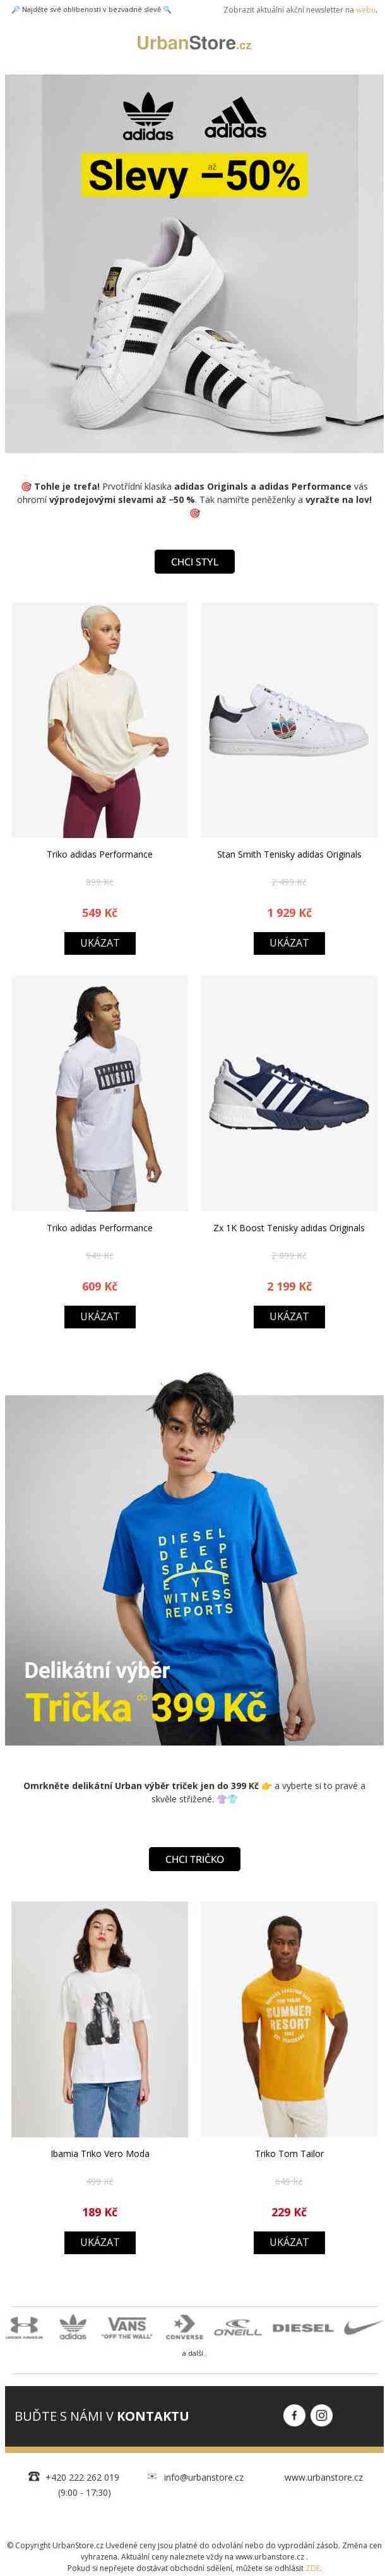Click the adidas trefoil logo in the brand row
This screenshot has height=2576, width=385.
pos(72,2328)
